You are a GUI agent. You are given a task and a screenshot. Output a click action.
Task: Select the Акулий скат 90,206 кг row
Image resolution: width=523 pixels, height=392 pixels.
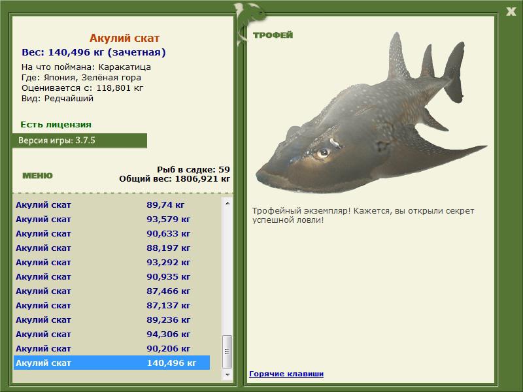[112, 348]
